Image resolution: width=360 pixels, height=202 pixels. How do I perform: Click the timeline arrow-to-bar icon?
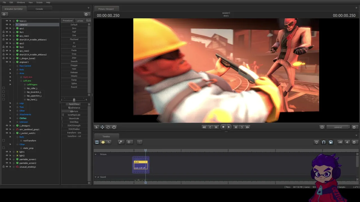(340, 142)
